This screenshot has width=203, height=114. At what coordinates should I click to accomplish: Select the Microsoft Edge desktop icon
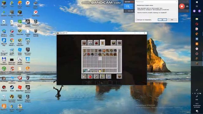pos(4,41)
